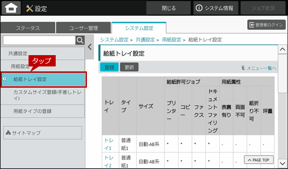Open システム情報 info button
This screenshot has width=288, height=169.
click(x=216, y=8)
